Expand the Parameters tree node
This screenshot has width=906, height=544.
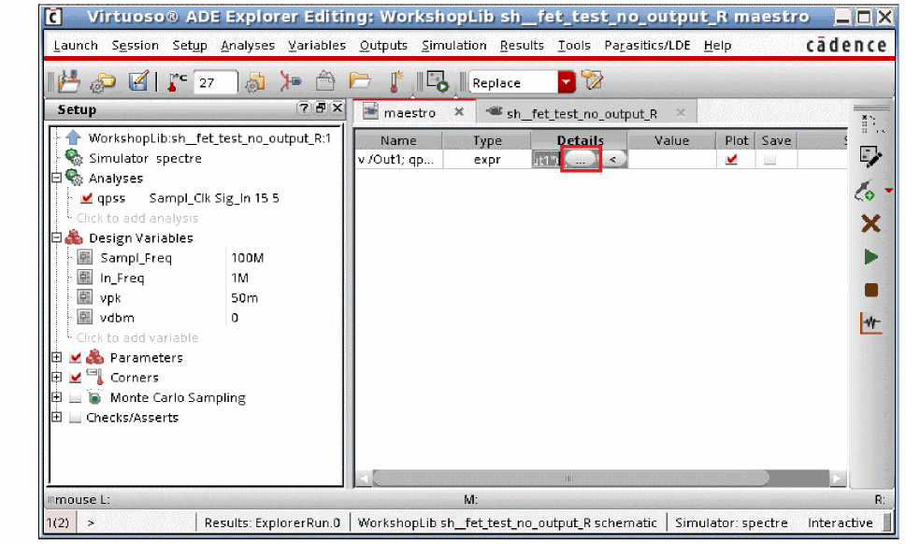pyautogui.click(x=57, y=357)
